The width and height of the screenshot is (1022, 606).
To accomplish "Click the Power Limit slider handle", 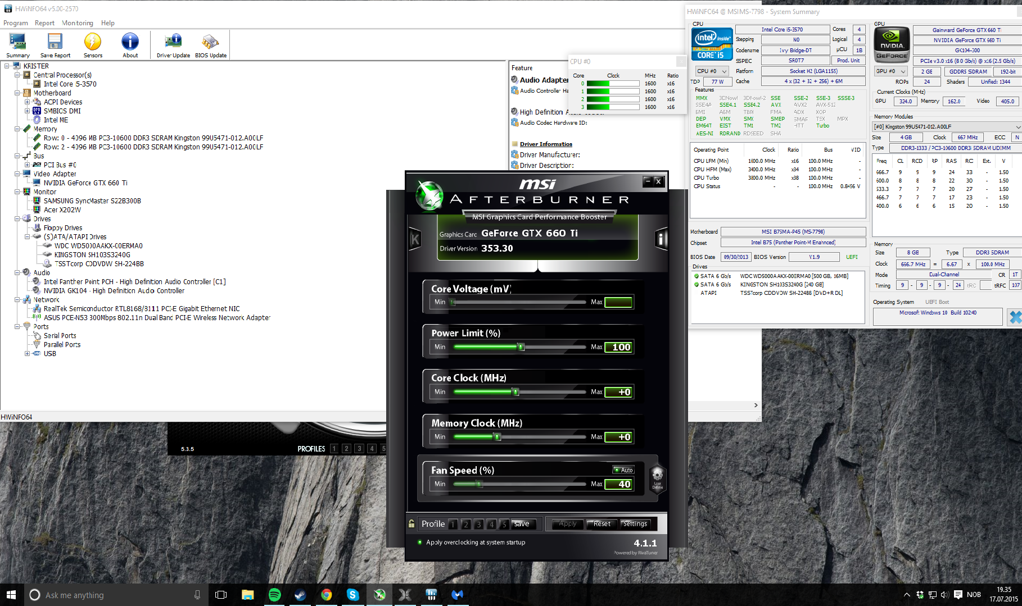I will click(x=521, y=347).
